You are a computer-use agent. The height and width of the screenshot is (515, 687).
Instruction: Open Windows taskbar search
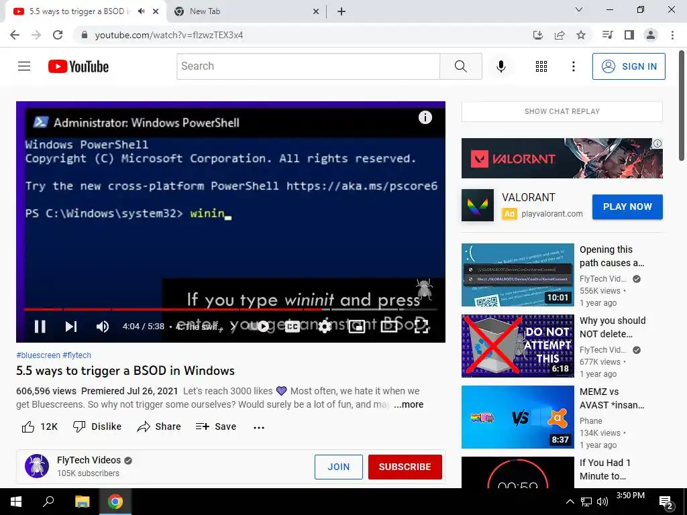[x=48, y=502]
